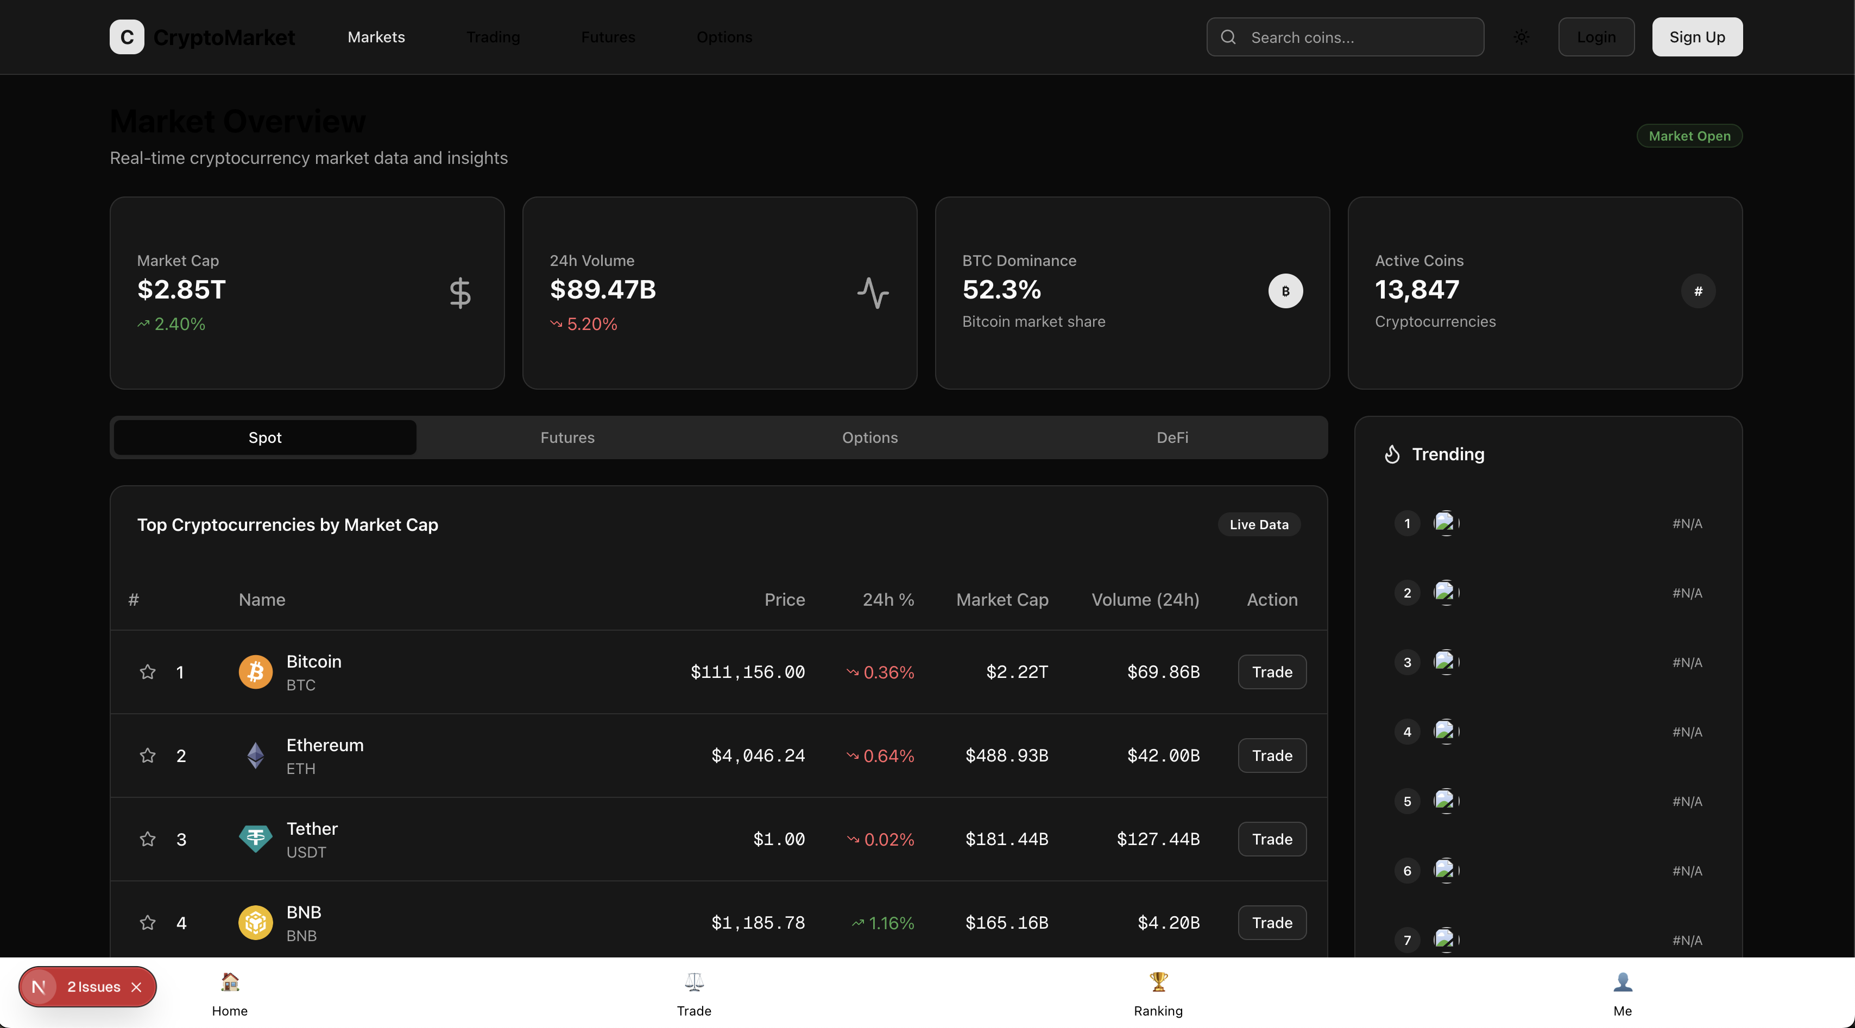Click the Ethereum coin logo
1855x1028 pixels.
tap(256, 755)
